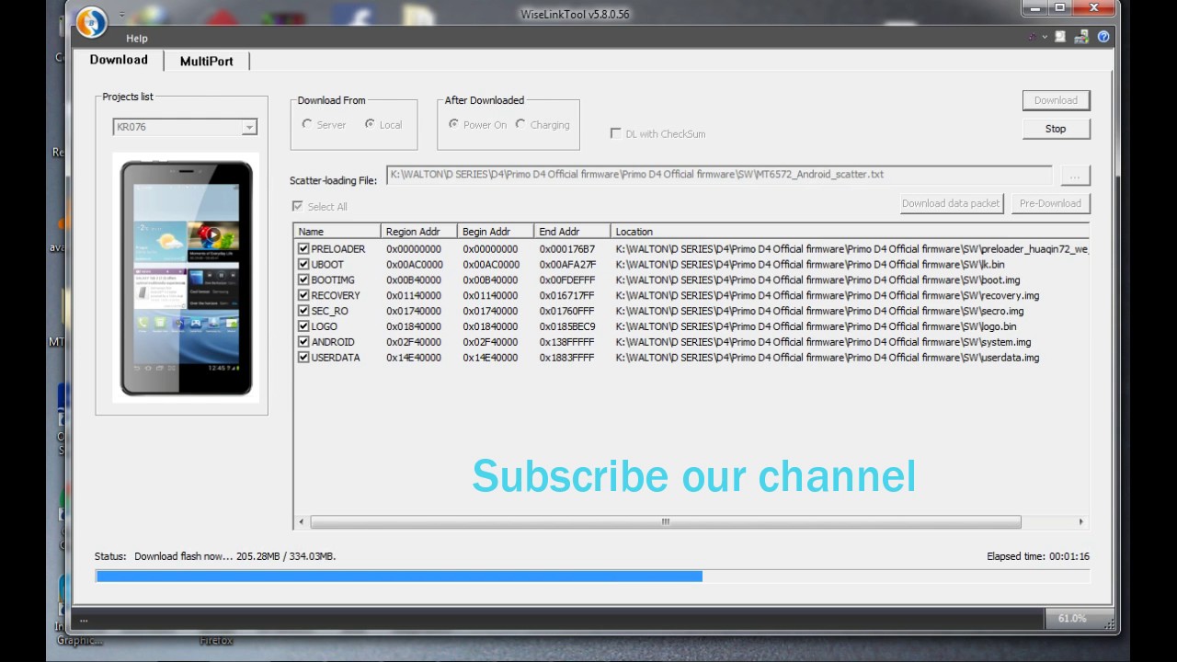Click USERDATA region address 0x14E40000

click(x=414, y=358)
